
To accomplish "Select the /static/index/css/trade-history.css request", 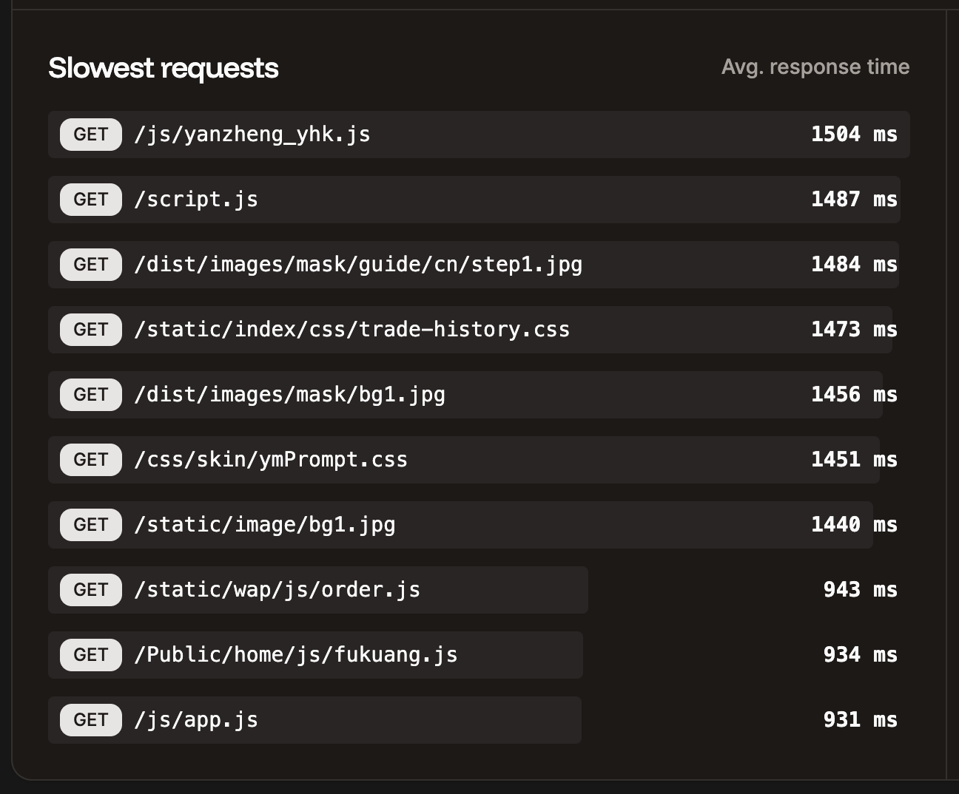I will [x=351, y=329].
